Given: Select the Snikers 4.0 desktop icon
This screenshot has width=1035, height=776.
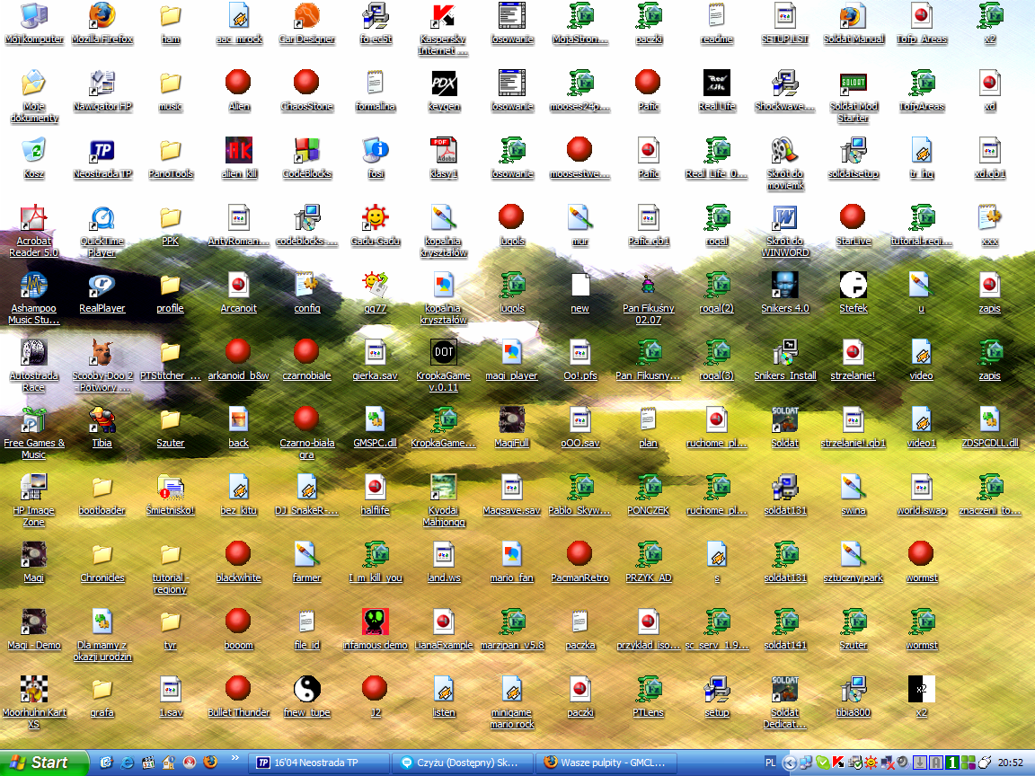Looking at the screenshot, I should click(x=784, y=287).
